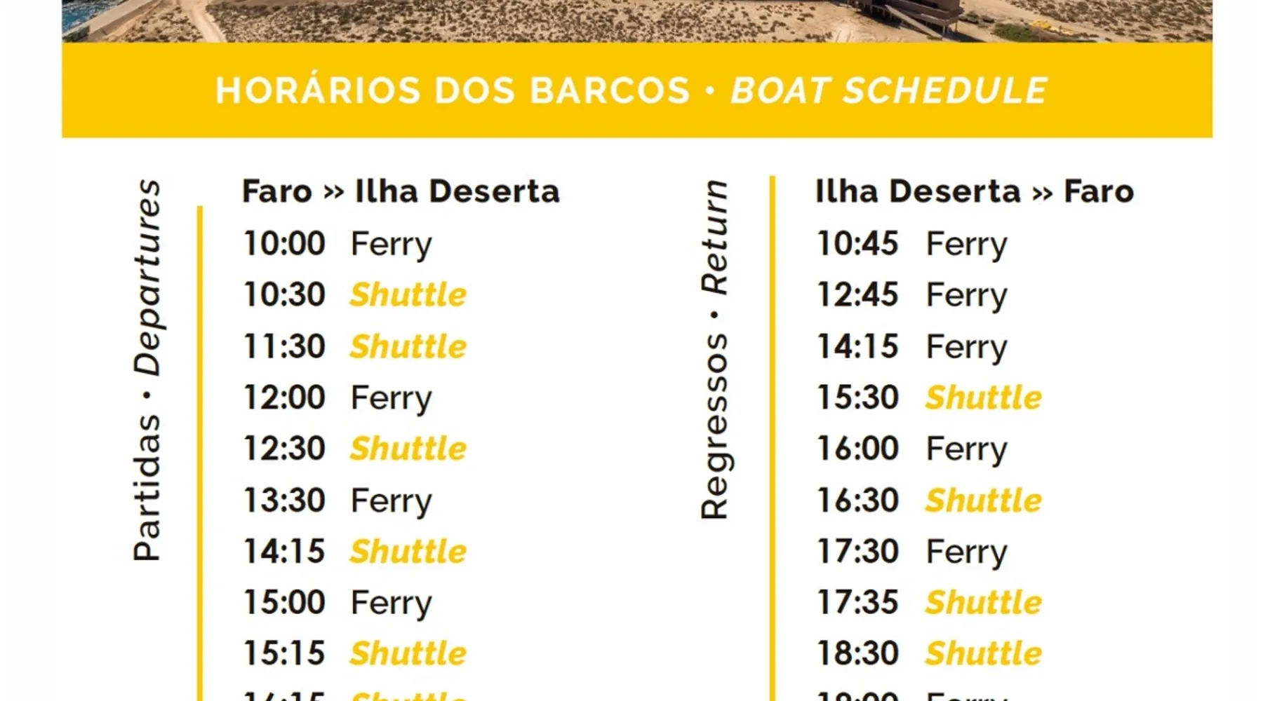
Task: Select the 17:35 Shuttle return
Action: point(928,603)
